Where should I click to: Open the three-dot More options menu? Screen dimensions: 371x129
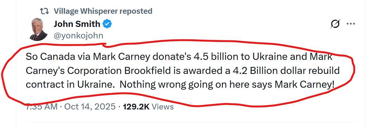point(351,24)
